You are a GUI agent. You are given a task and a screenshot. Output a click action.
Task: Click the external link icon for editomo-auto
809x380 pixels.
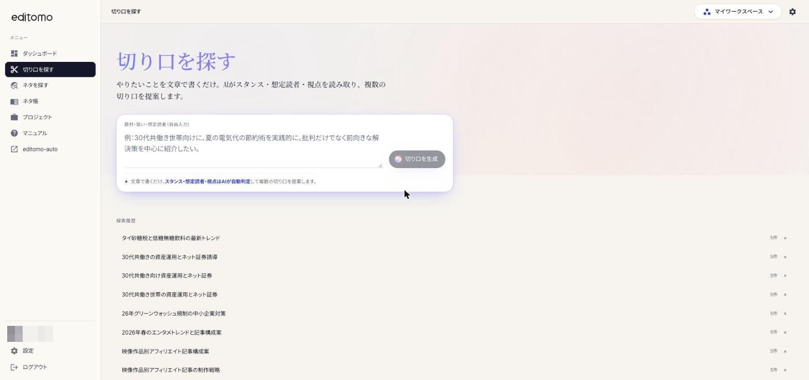tap(14, 150)
